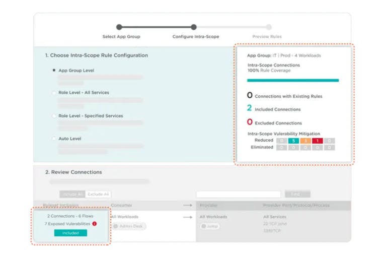Click the red Reduced box showing 1
The height and width of the screenshot is (256, 382).
(318, 141)
